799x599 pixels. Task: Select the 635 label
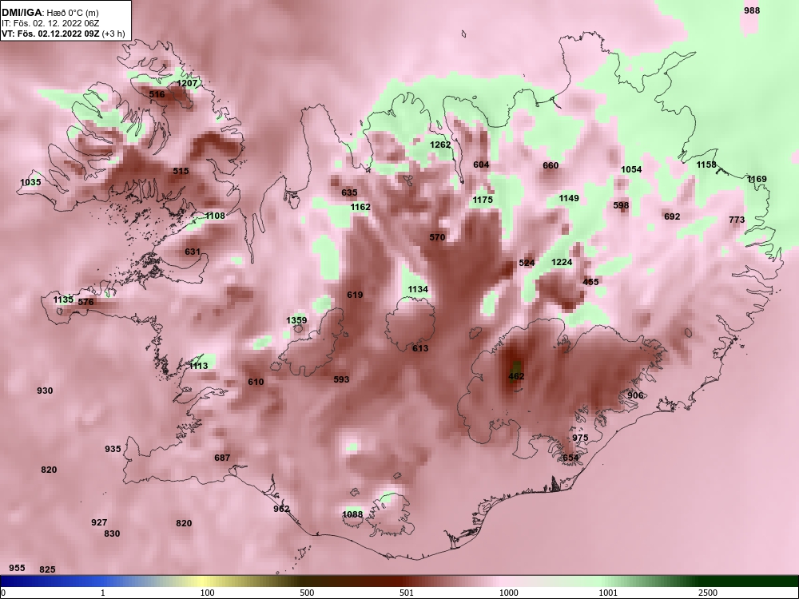pyautogui.click(x=349, y=192)
